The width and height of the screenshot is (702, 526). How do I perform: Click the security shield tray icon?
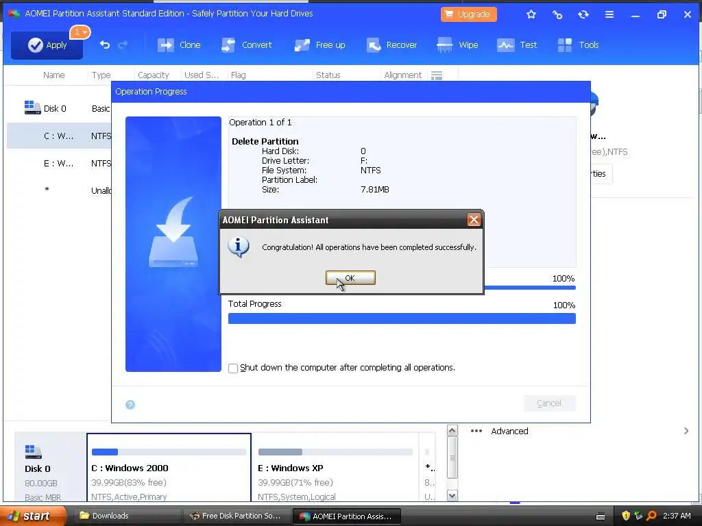626,516
